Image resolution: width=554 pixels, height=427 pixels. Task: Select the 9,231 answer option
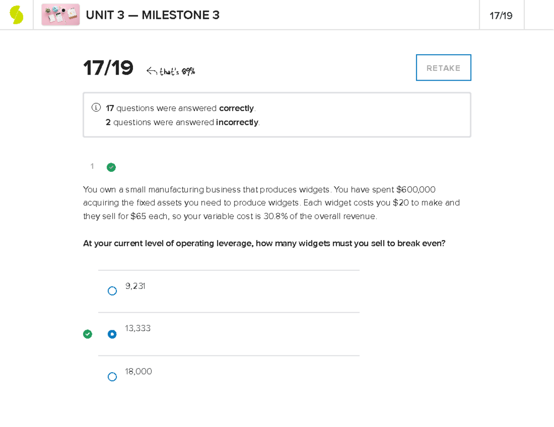[x=112, y=291]
